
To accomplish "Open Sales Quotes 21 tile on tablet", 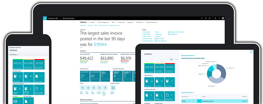I will click(149, 82).
